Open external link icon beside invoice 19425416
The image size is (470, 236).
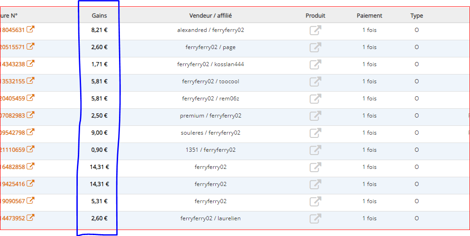30,183
